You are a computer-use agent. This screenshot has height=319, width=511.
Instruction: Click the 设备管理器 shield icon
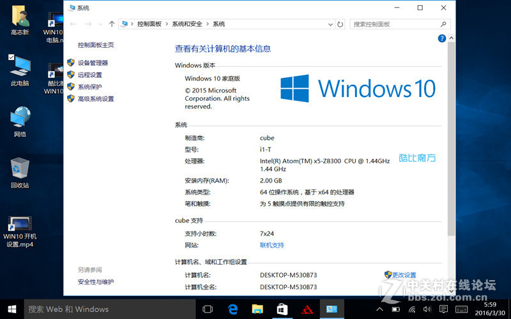[x=71, y=63]
